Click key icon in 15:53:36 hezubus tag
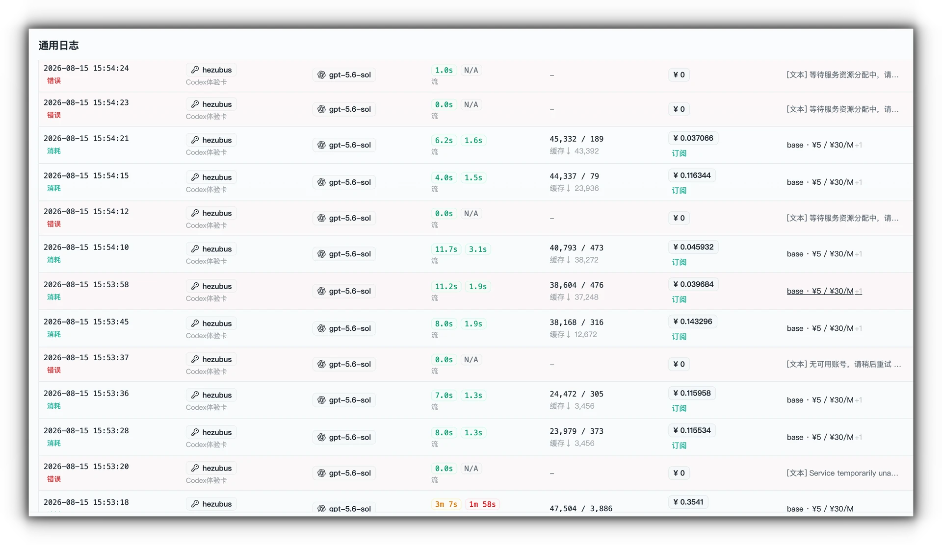 195,395
